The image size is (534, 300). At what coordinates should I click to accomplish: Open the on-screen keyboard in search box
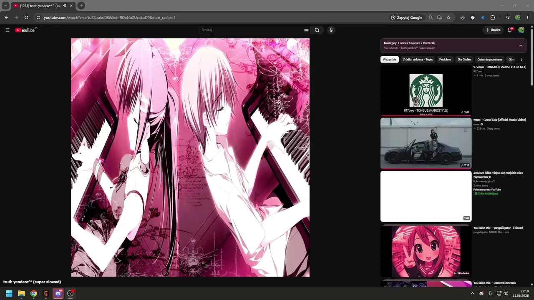pos(306,30)
